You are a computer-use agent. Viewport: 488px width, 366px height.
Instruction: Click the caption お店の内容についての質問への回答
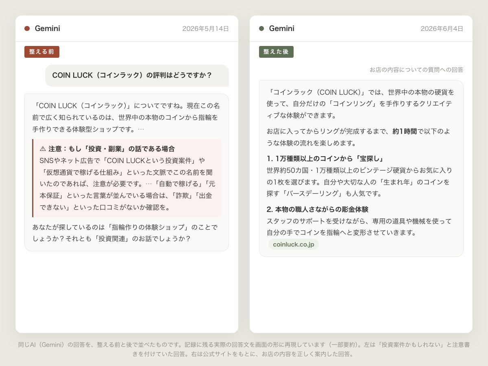(416, 70)
